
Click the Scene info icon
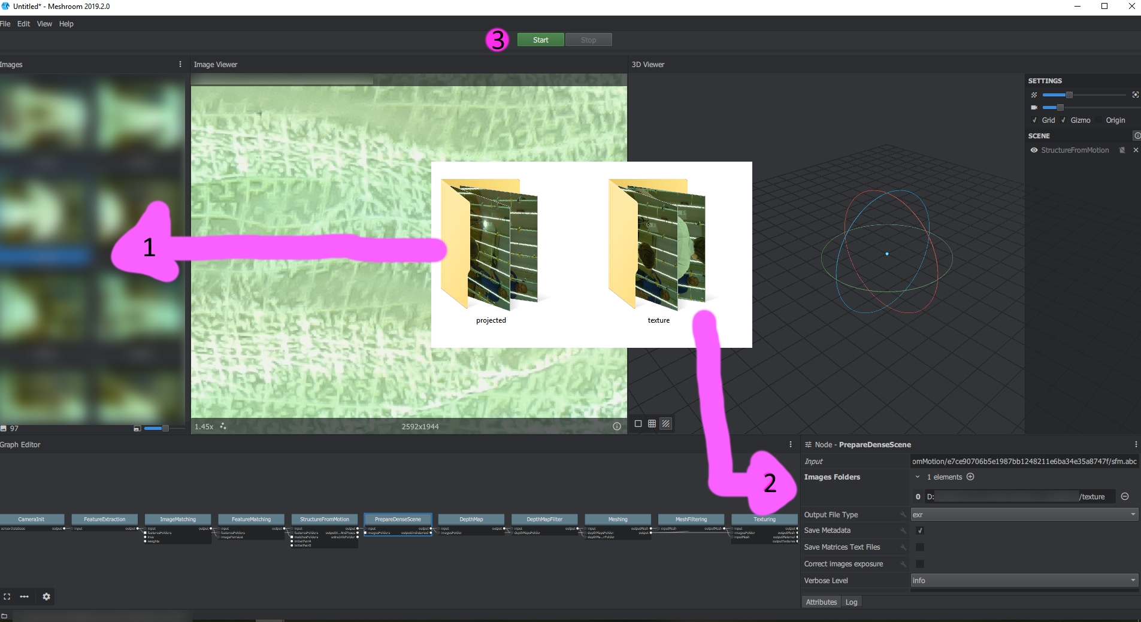pos(1136,136)
